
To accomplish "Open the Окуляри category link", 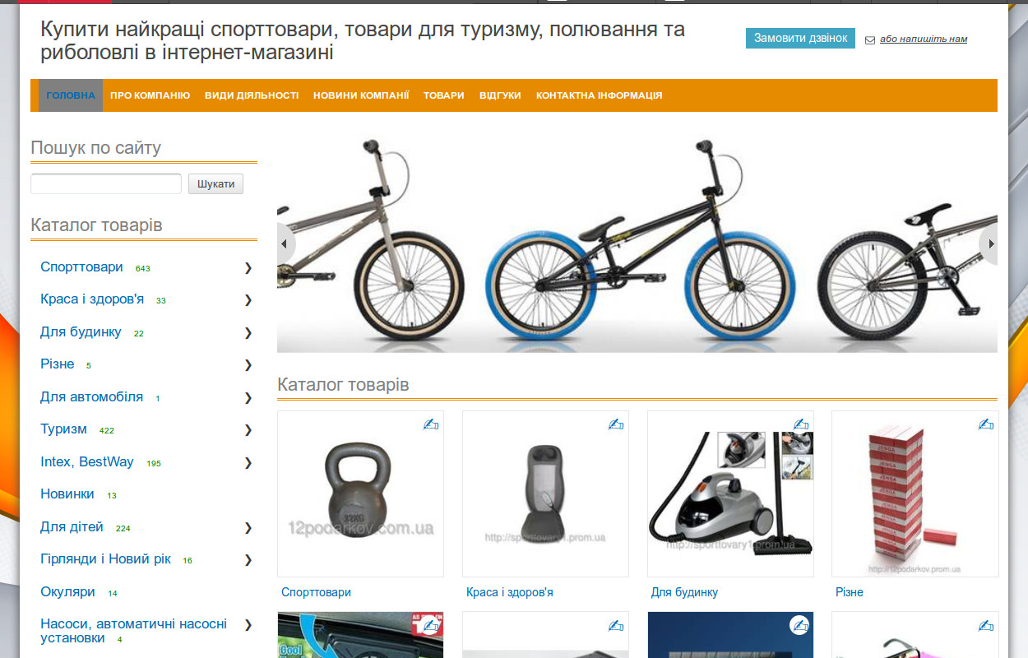I will pos(67,592).
